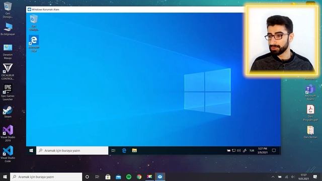Open the host volume tray icon
This screenshot has height=181, width=322.
pyautogui.click(x=293, y=177)
